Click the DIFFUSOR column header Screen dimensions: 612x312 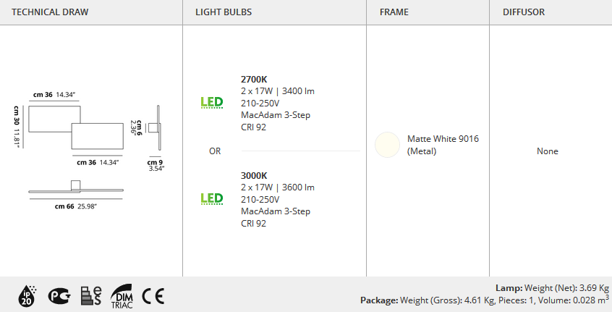[x=524, y=12]
